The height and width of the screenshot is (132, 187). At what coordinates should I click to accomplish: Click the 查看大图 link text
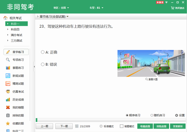(x=153, y=79)
